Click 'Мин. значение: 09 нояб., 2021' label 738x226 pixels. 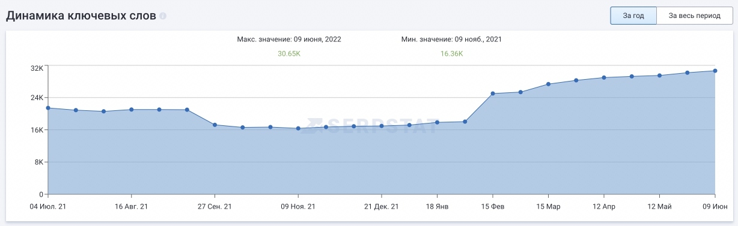(x=451, y=39)
